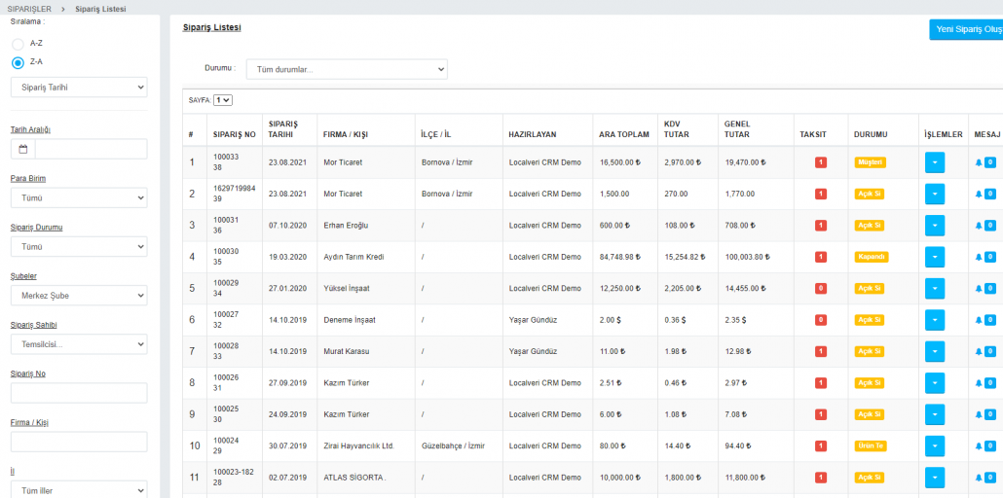Screen dimensions: 1003x498
Task: Click the Firma / Kişi filter input
Action: [x=79, y=442]
